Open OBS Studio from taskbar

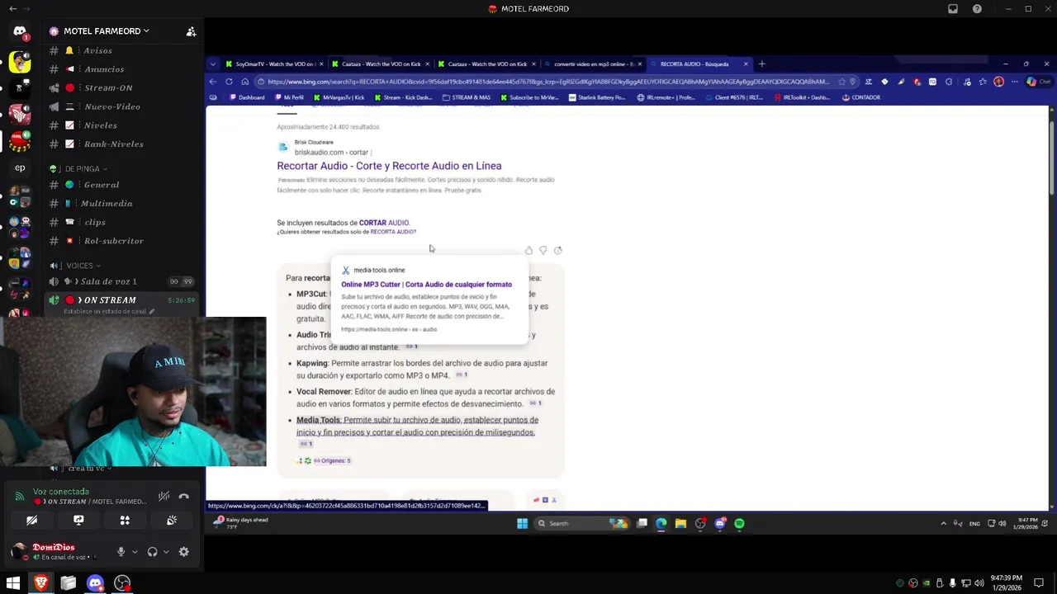click(x=122, y=583)
